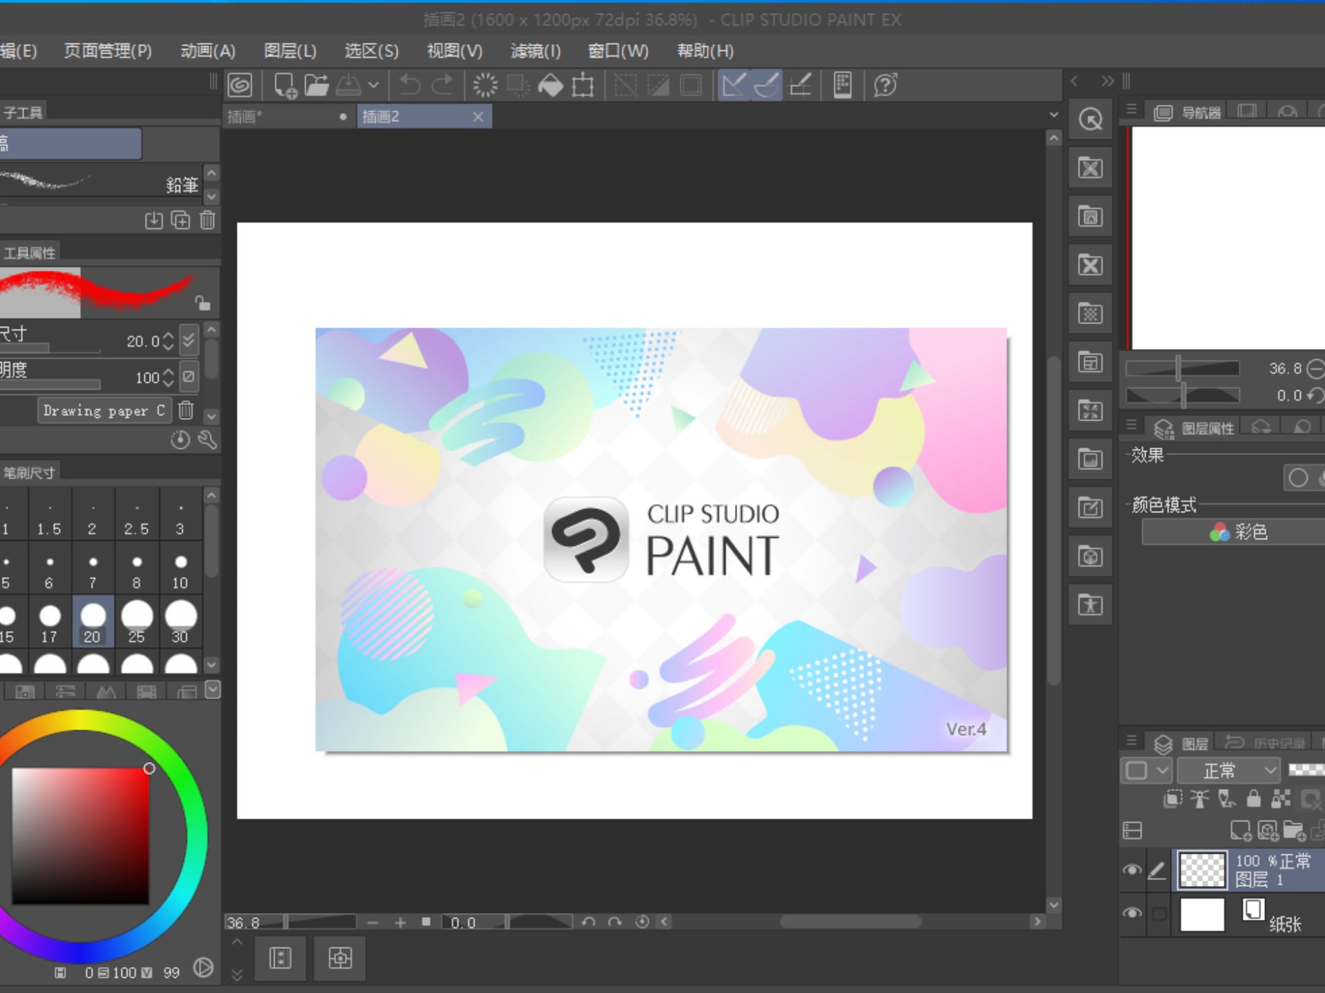Toggle Clip to Layer Below

click(x=1172, y=799)
